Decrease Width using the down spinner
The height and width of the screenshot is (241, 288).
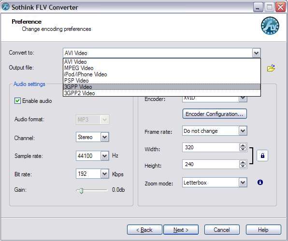point(243,149)
